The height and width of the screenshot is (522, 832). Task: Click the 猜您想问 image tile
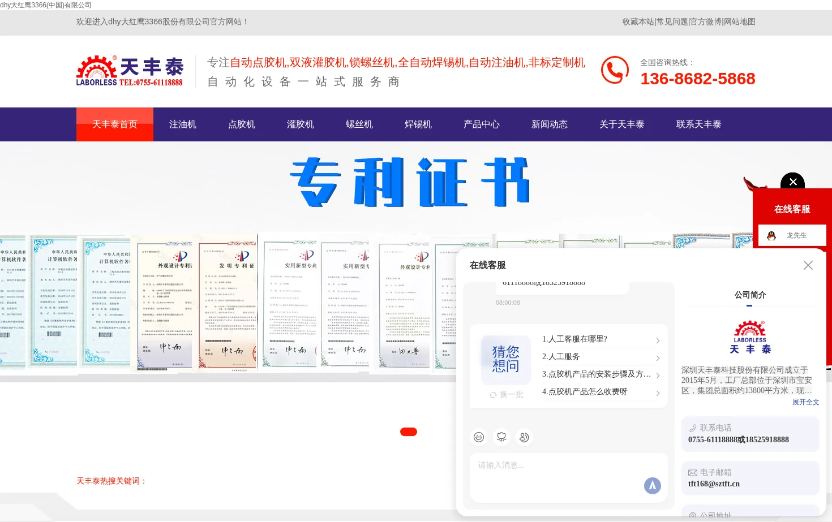coord(505,360)
